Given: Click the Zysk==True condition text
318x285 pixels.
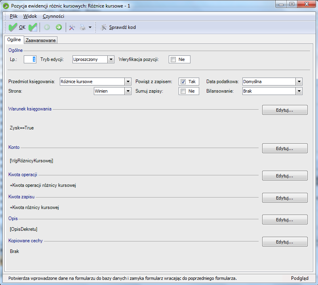Looking at the screenshot, I should point(22,128).
